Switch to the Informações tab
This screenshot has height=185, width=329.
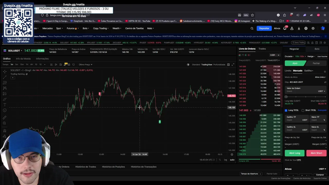pos(42,59)
